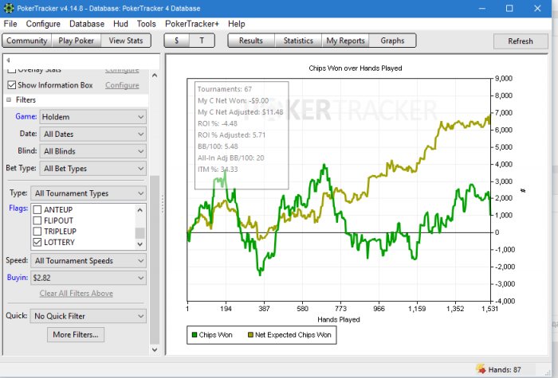Image resolution: width=558 pixels, height=378 pixels.
Task: Click the Hands: 87 status text
Action: 505,370
